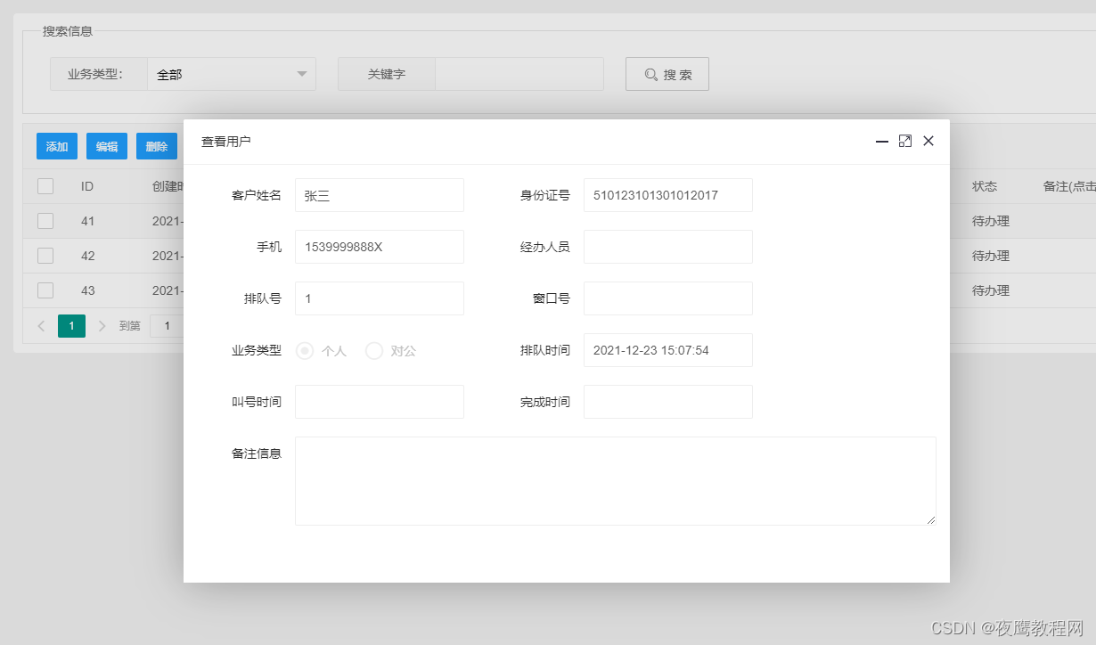Click the 关键字 search input field
This screenshot has height=645, width=1096.
pos(519,74)
